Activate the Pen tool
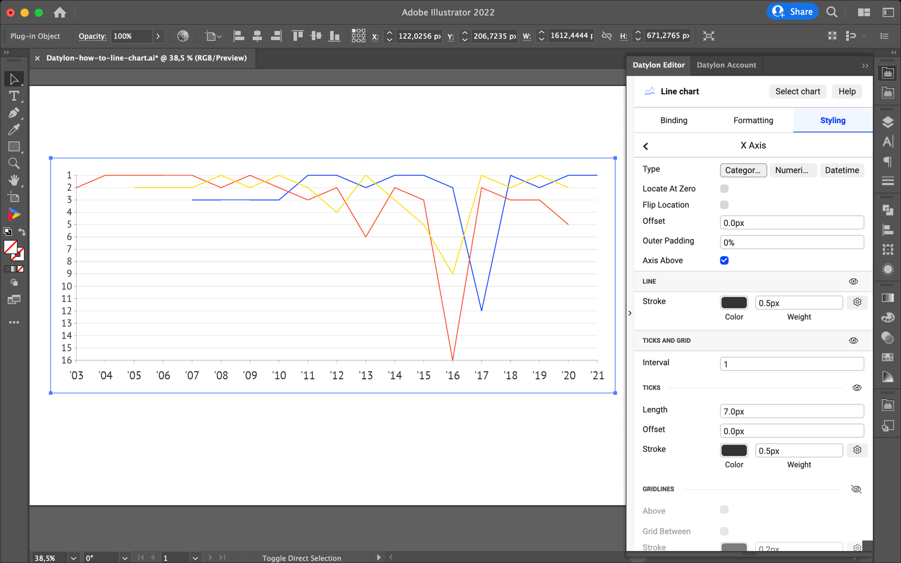The height and width of the screenshot is (563, 901). tap(14, 113)
